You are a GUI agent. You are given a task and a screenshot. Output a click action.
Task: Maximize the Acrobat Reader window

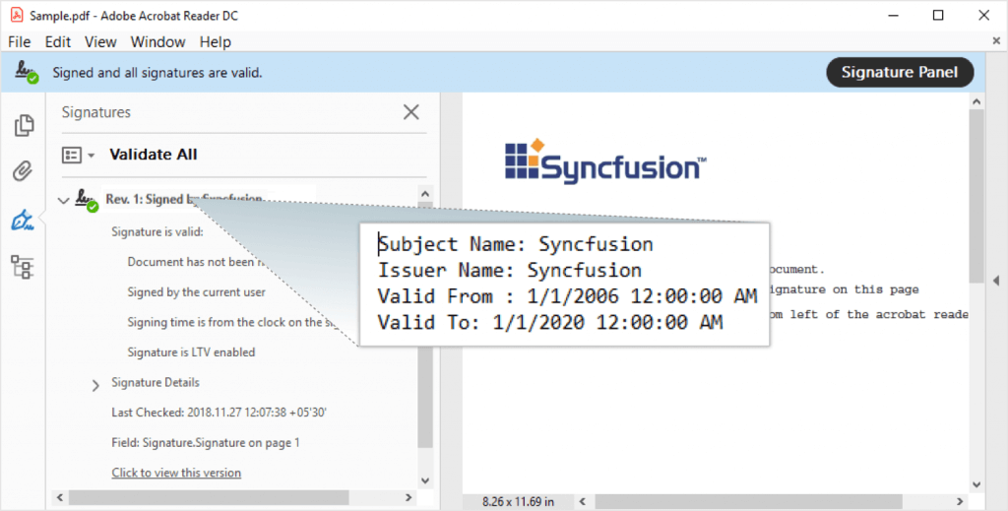[938, 15]
